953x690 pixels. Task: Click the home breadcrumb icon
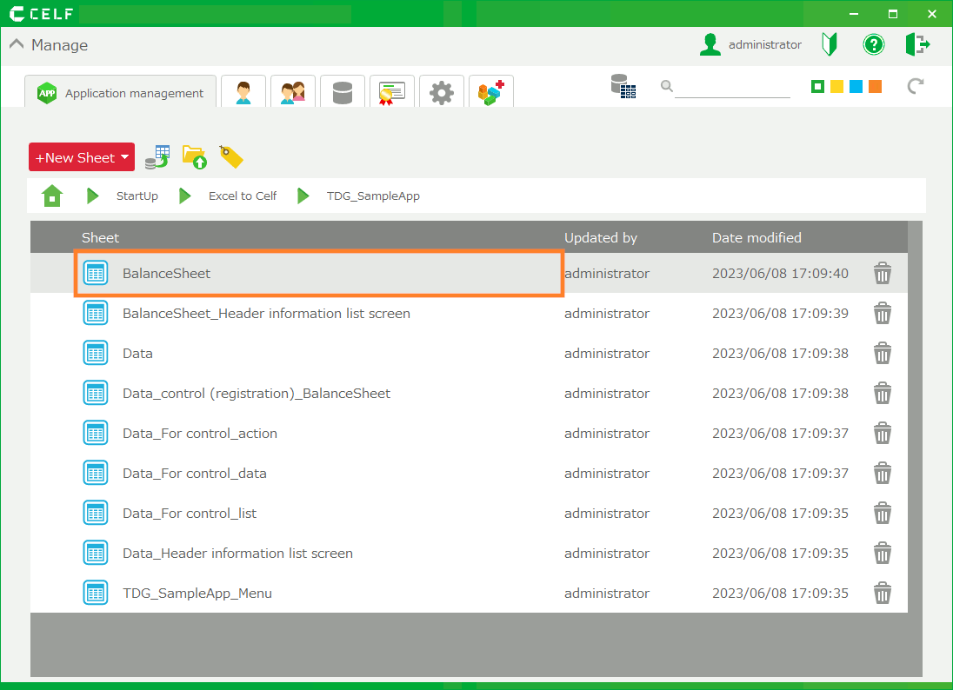pos(52,196)
